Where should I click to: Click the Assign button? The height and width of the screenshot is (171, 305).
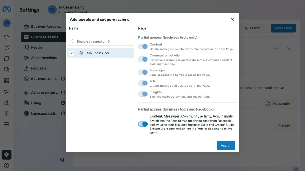pos(226,145)
